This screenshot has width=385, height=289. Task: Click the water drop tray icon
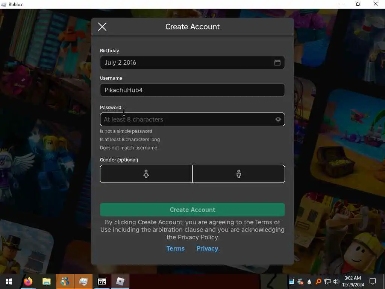[x=309, y=281]
